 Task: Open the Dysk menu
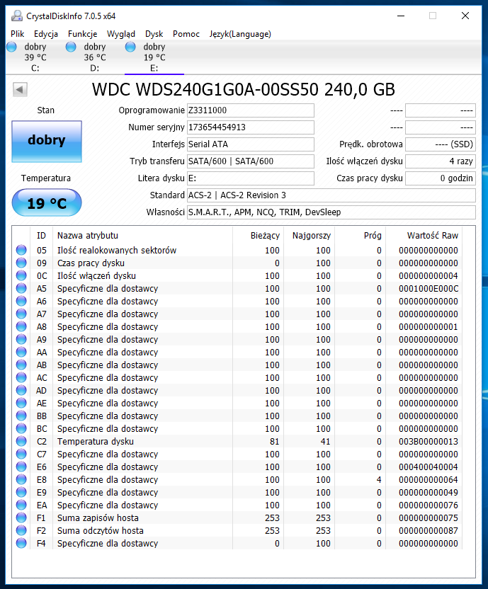coord(154,34)
